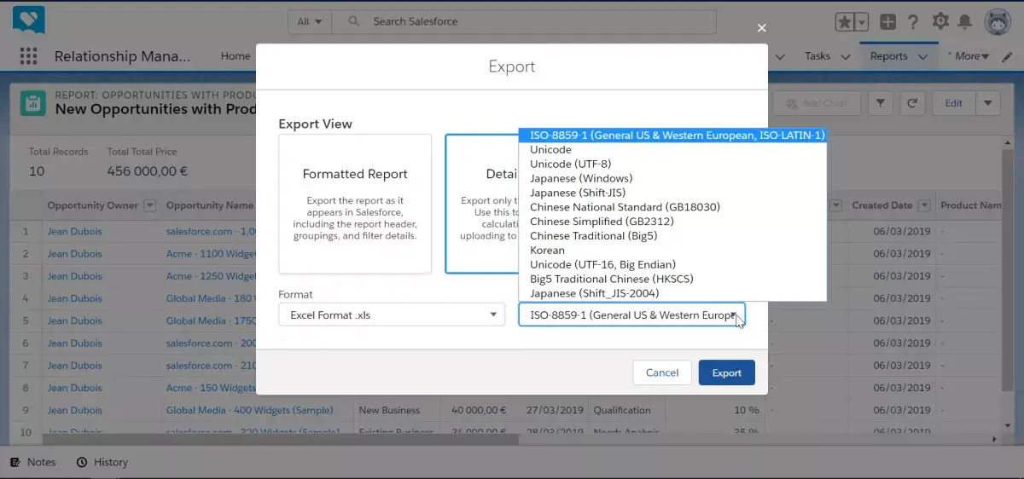Open the user profile avatar
Screen dimensions: 1024x479
pyautogui.click(x=998, y=22)
